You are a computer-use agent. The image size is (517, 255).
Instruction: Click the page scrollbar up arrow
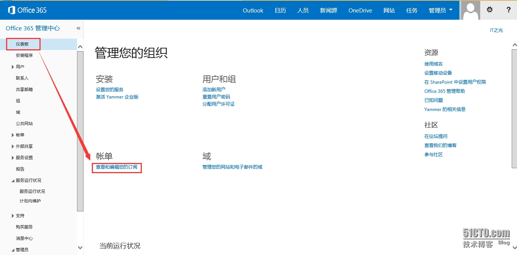[x=514, y=45]
